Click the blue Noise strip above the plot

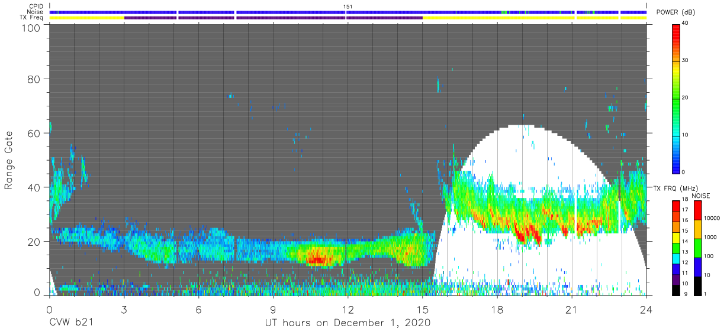[x=348, y=12]
